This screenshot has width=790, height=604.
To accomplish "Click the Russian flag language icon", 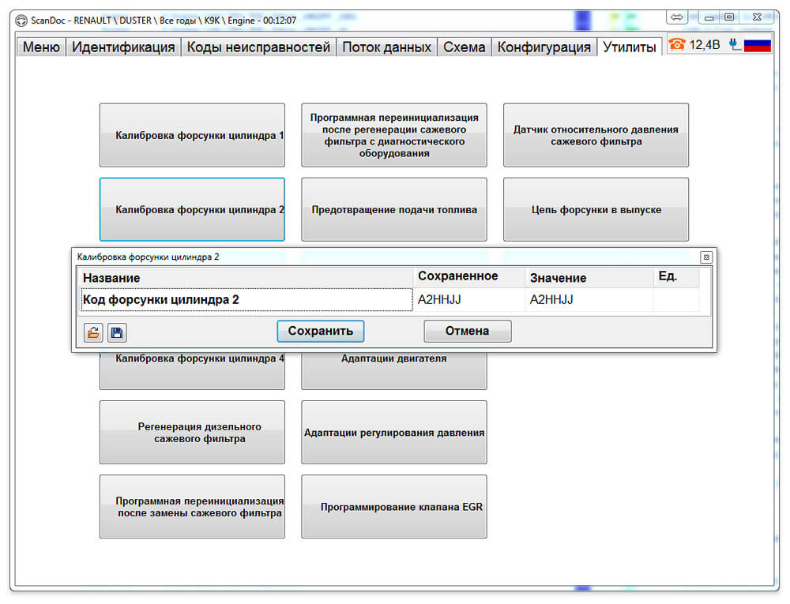I will 758,45.
